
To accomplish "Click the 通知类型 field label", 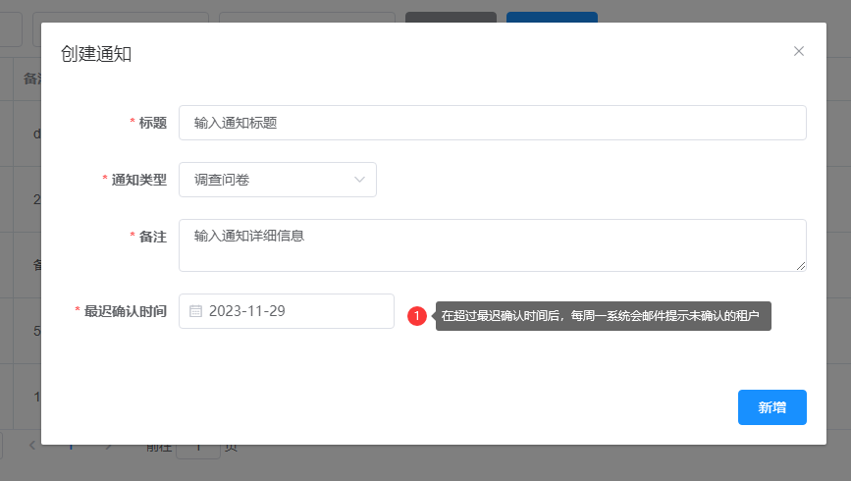I will tap(138, 180).
